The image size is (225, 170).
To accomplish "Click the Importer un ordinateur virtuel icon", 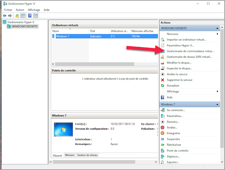I will tap(162, 40).
